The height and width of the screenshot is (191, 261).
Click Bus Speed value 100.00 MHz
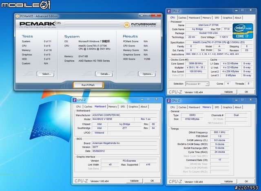[196, 72]
